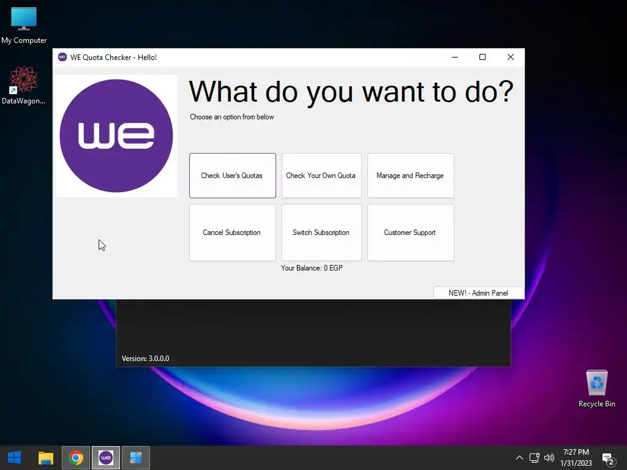
Task: Launch the NEW! - Admin Panel
Action: click(x=479, y=293)
